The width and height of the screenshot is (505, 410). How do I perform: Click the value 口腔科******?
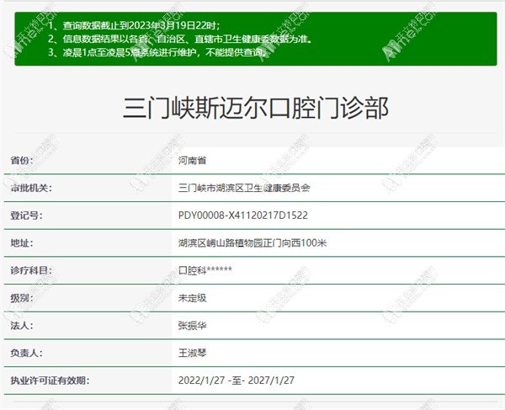pos(205,270)
